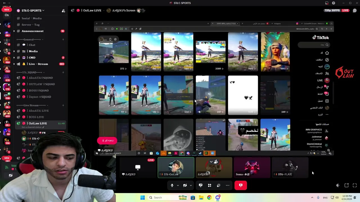Join the AboATA SQUAD voice channel
360x202 pixels.
click(x=40, y=78)
